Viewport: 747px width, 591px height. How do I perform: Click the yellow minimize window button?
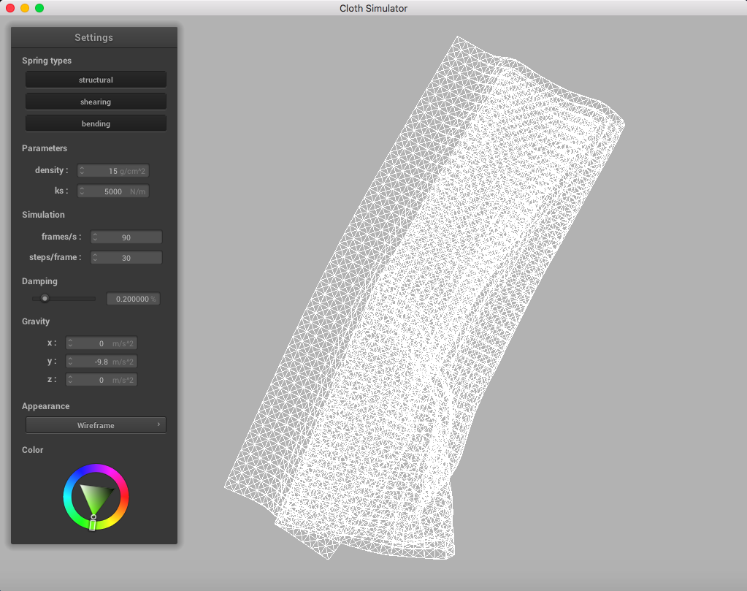point(25,7)
